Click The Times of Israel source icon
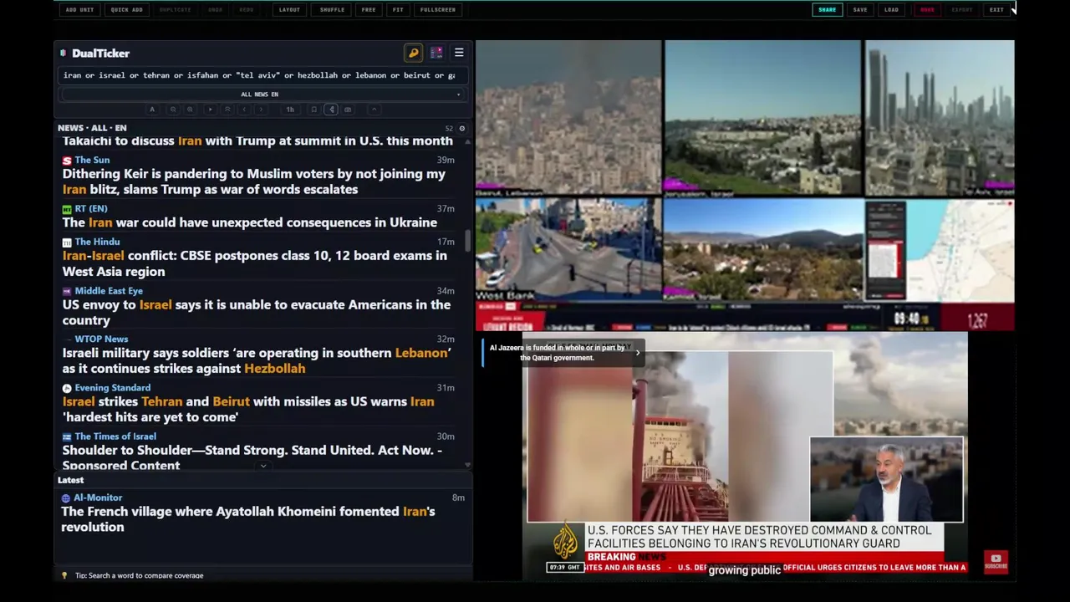The image size is (1070, 602). [x=67, y=436]
